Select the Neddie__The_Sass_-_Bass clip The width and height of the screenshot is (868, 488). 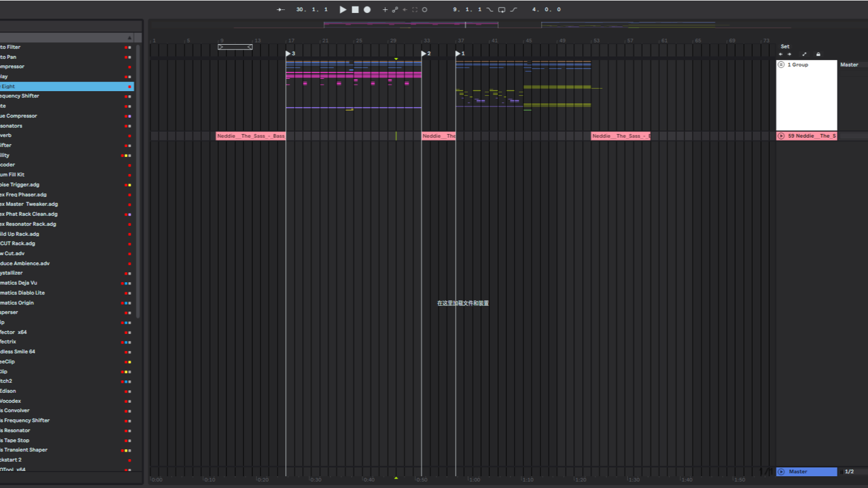tap(250, 136)
